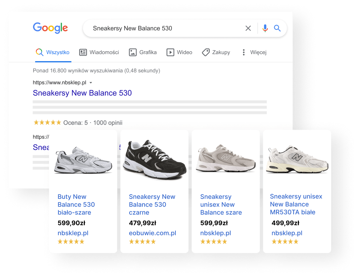Click the three-dot Więcej icon
This screenshot has height=277, width=358.
244,52
